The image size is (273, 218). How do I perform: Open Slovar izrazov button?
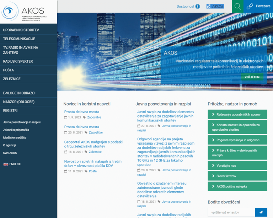[237, 176]
